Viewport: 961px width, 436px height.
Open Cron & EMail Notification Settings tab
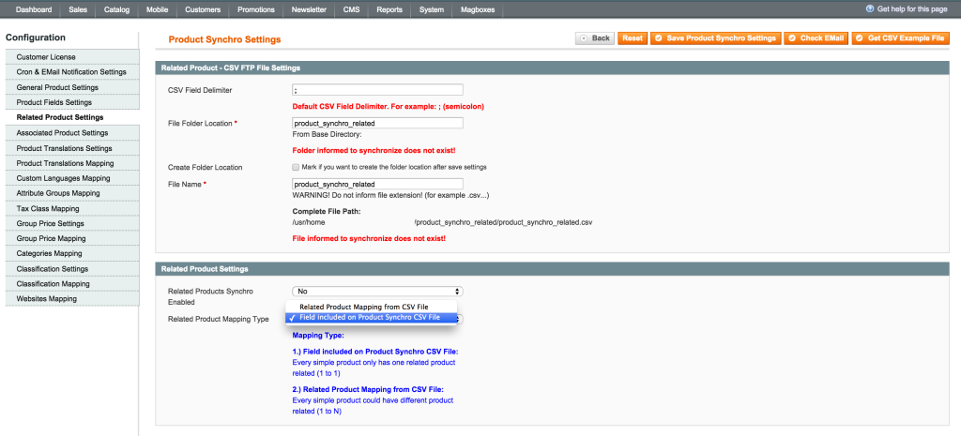[x=72, y=72]
